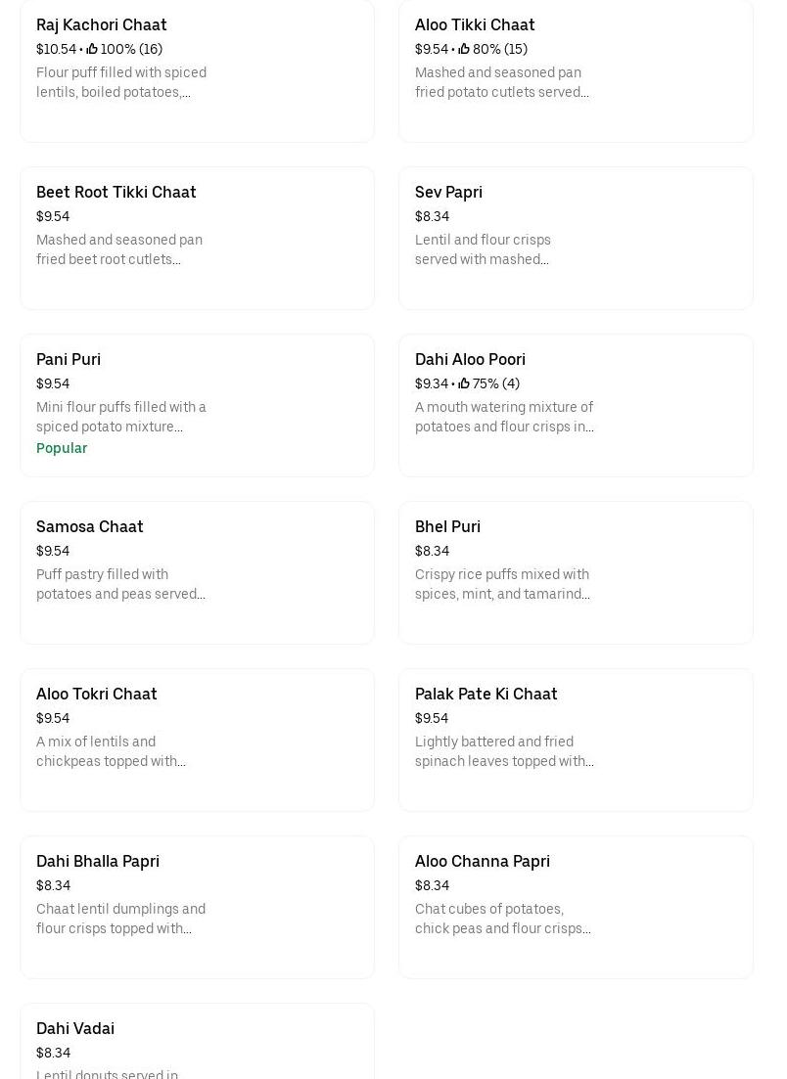Open Aloo Channa Papri card

point(576,907)
